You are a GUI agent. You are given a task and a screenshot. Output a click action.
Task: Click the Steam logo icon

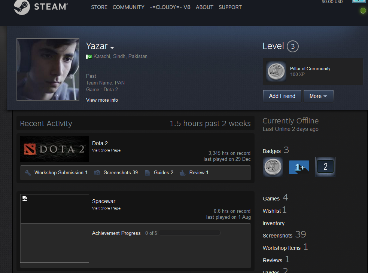click(22, 7)
